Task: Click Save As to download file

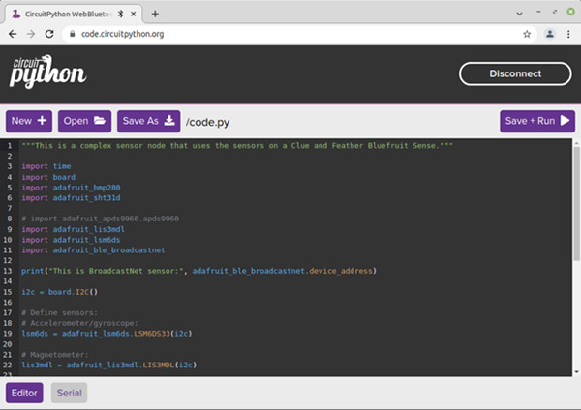Action: pyautogui.click(x=148, y=121)
